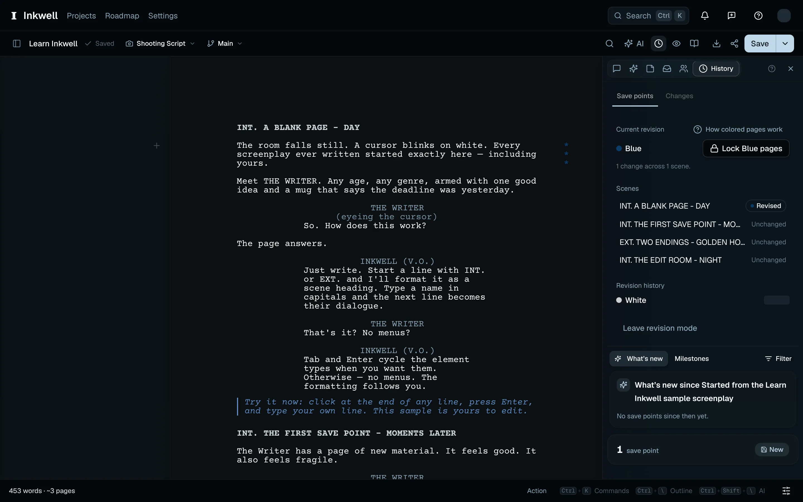This screenshot has height=502, width=803.
Task: Open find-in-script magnifier icon in the toolbar
Action: 609,44
